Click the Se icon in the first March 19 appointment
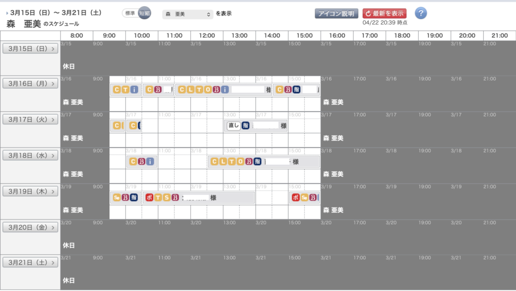The image size is (516, 291). [116, 198]
